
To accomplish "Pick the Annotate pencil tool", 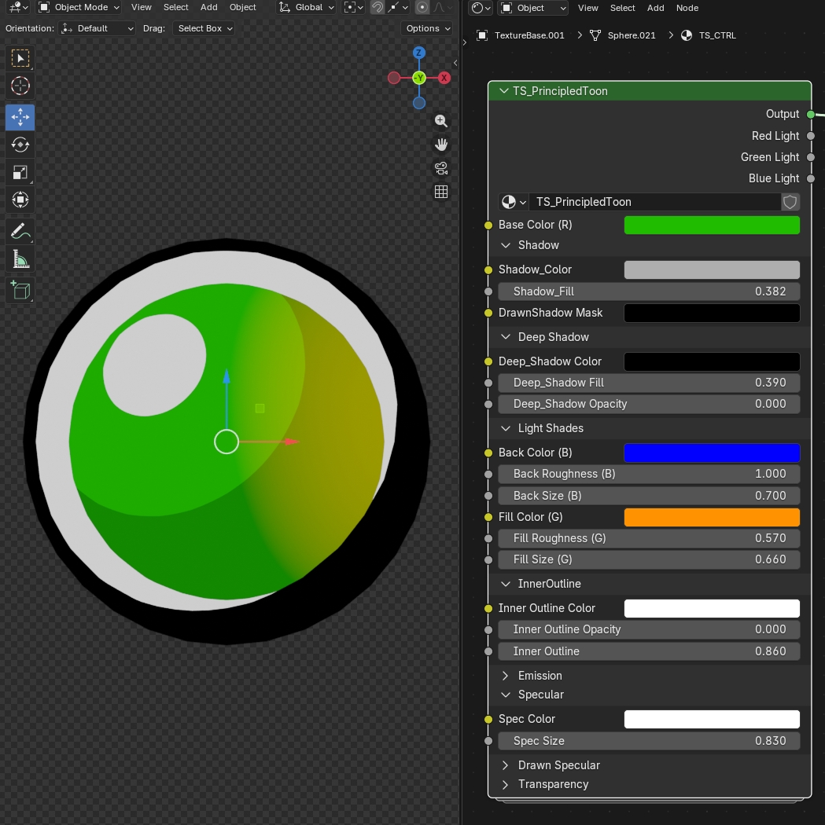I will (20, 231).
